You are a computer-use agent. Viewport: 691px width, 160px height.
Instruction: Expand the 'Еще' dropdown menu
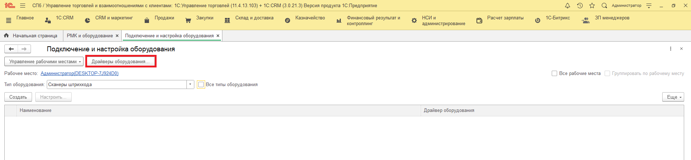[x=673, y=97]
